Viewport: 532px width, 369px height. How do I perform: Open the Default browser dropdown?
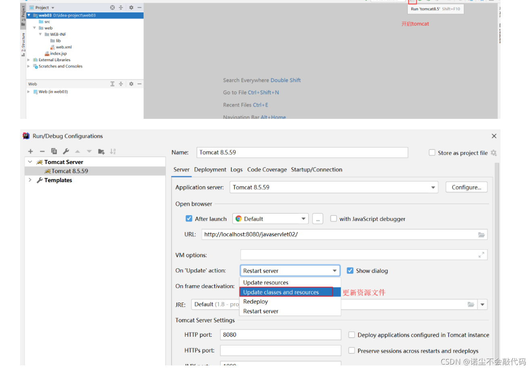(x=270, y=219)
